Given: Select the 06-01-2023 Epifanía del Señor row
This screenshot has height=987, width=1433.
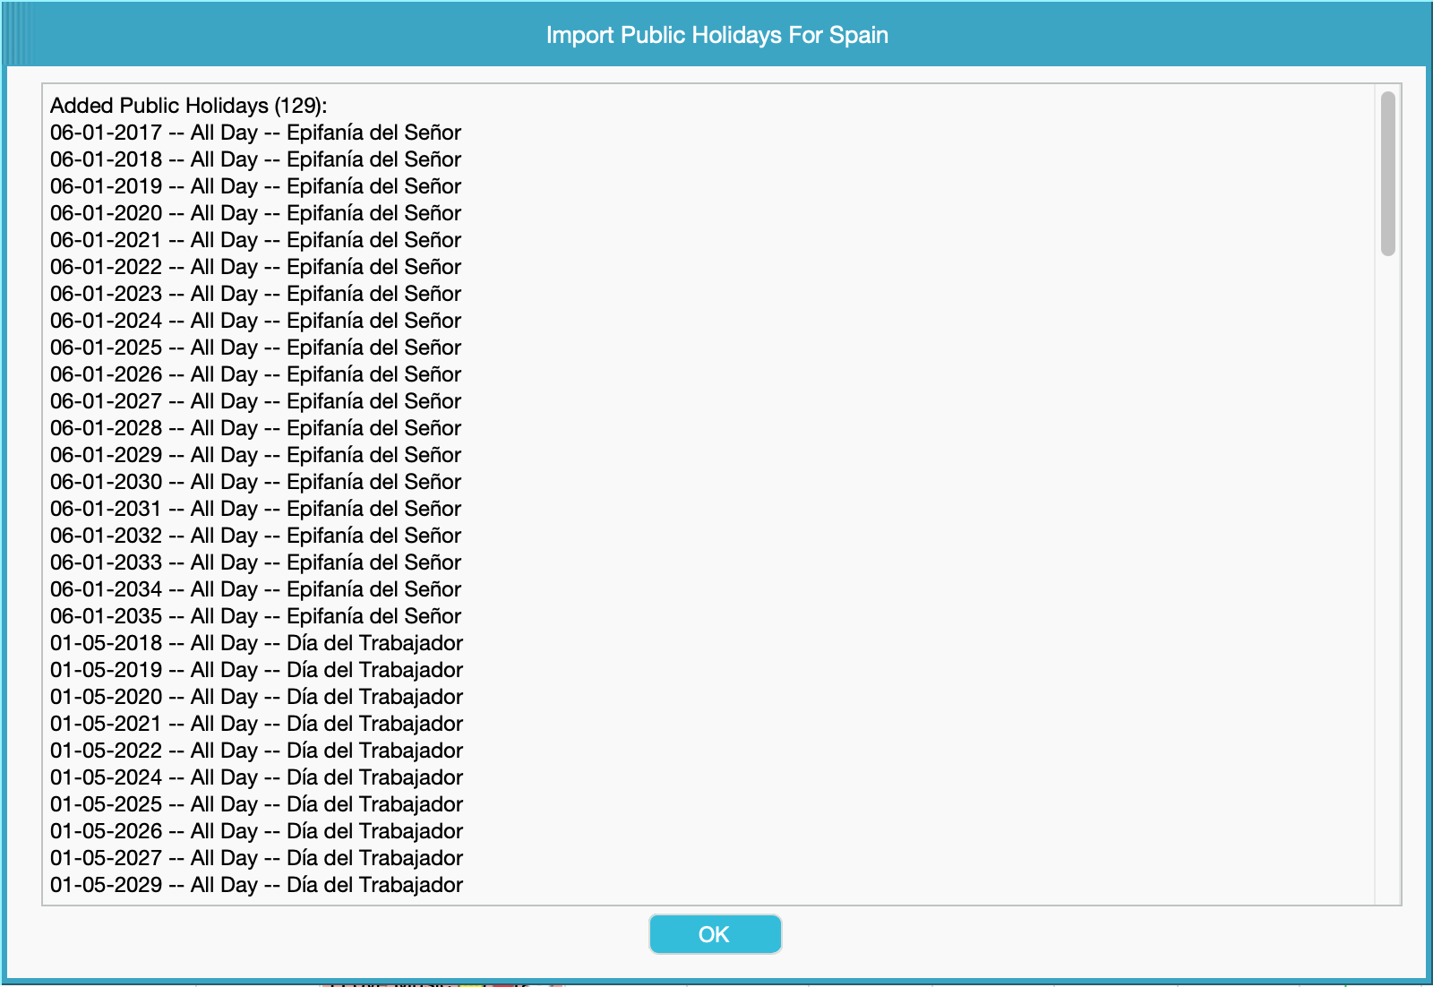Looking at the screenshot, I should (x=255, y=294).
